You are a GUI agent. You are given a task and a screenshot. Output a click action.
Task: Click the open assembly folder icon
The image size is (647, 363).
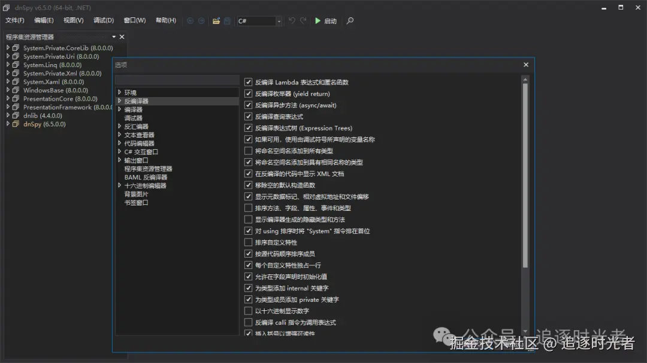point(217,20)
